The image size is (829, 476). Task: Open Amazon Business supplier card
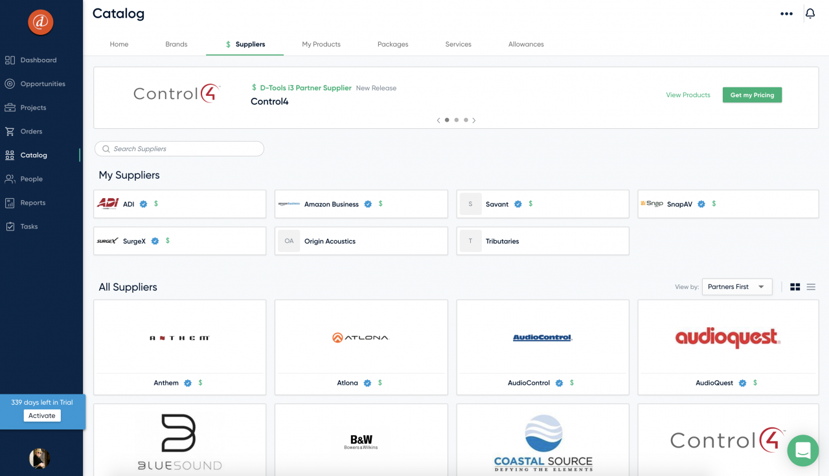click(361, 204)
